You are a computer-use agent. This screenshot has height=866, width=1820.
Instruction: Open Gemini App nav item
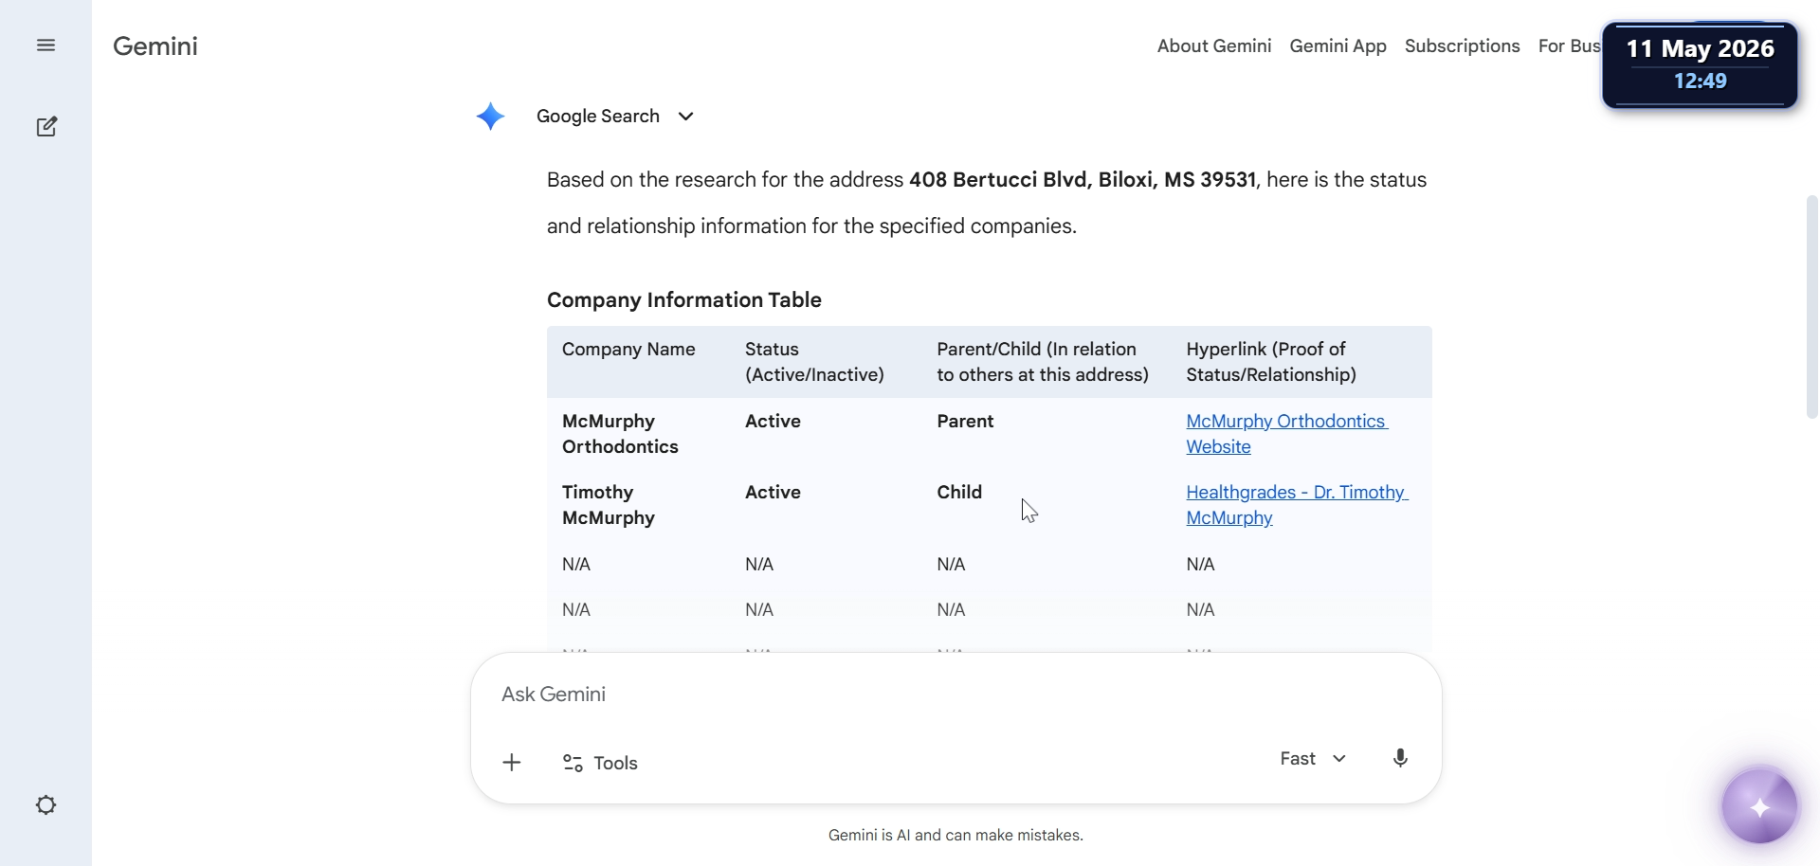(x=1338, y=46)
